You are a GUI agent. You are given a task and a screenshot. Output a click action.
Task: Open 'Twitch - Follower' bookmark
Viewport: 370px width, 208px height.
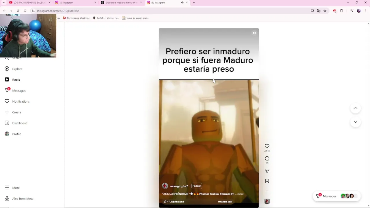point(106,18)
